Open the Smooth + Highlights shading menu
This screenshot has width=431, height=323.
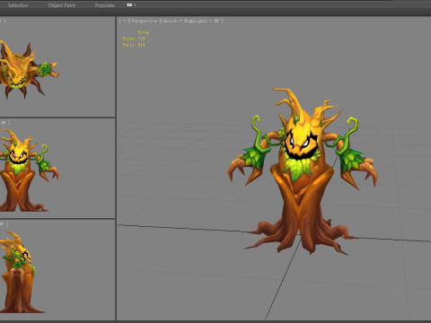tap(185, 21)
